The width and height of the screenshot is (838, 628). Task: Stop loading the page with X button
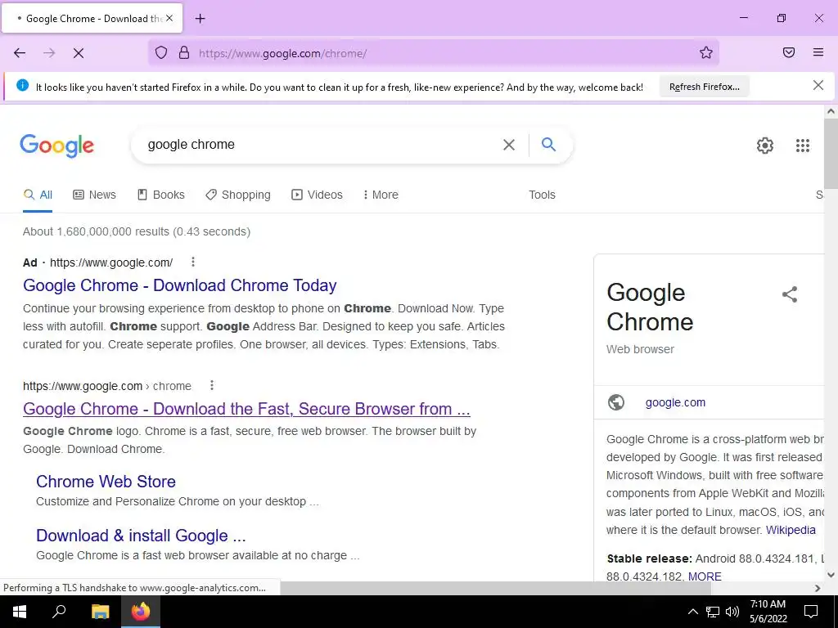tap(79, 53)
